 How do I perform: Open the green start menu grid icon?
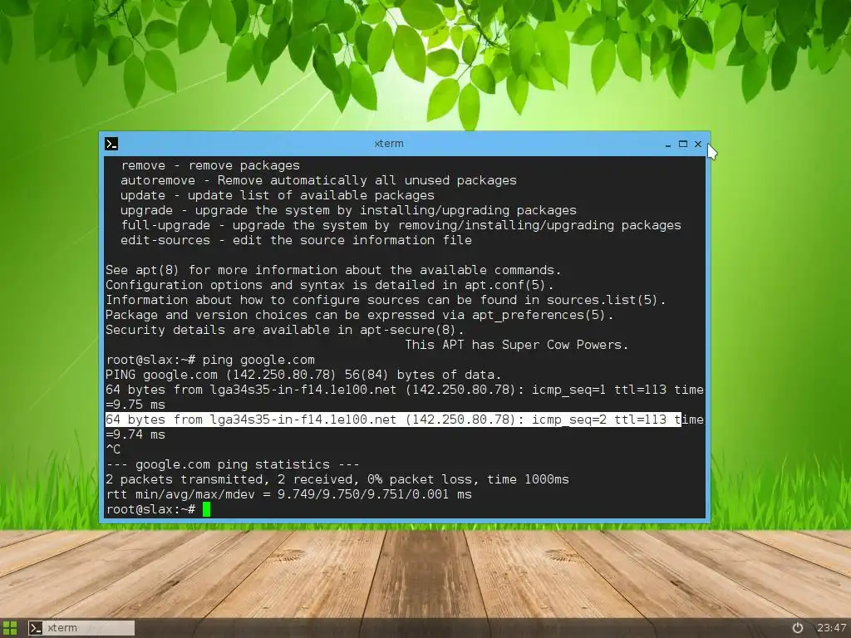pos(10,628)
